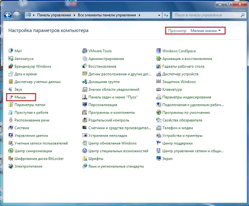249x206 pixels.
Task: Open Параметры индексирования link
Action: 186,97
